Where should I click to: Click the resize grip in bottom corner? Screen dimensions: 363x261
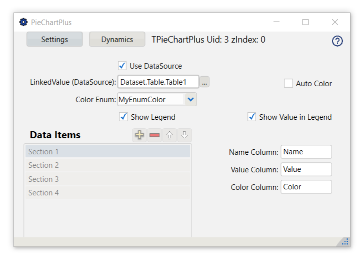[345, 242]
